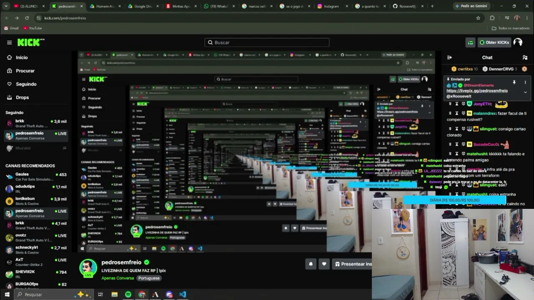Open the BURGAOfps recommended channel
Image resolution: width=534 pixels, height=300 pixels.
pos(36,285)
